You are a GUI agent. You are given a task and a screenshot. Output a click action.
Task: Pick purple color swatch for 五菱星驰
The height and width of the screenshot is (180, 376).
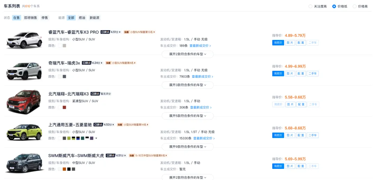click(x=92, y=138)
